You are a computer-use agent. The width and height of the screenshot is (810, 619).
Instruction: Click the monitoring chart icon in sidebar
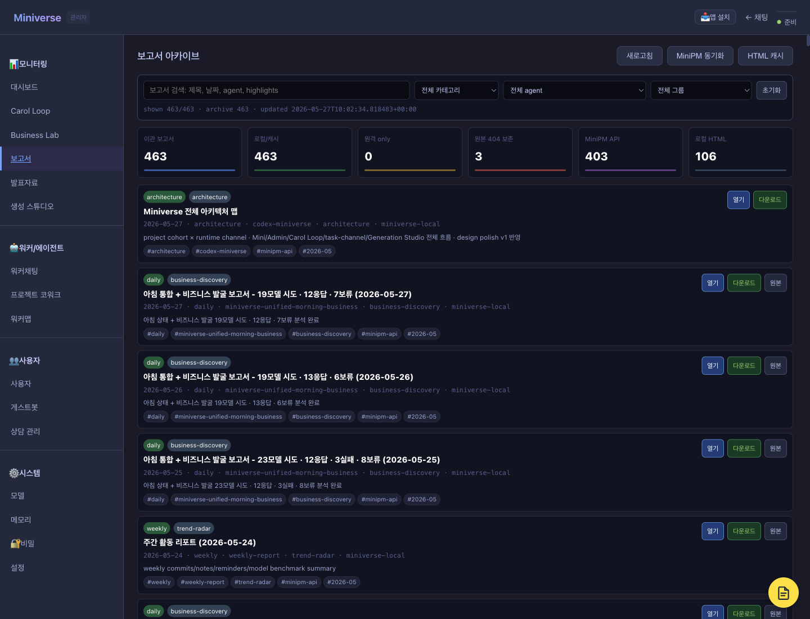click(14, 64)
